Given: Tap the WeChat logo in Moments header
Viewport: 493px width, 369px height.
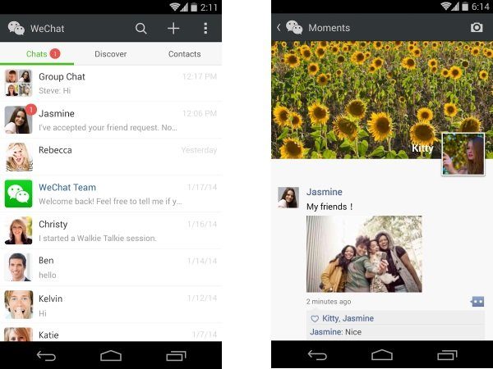Looking at the screenshot, I should point(294,28).
